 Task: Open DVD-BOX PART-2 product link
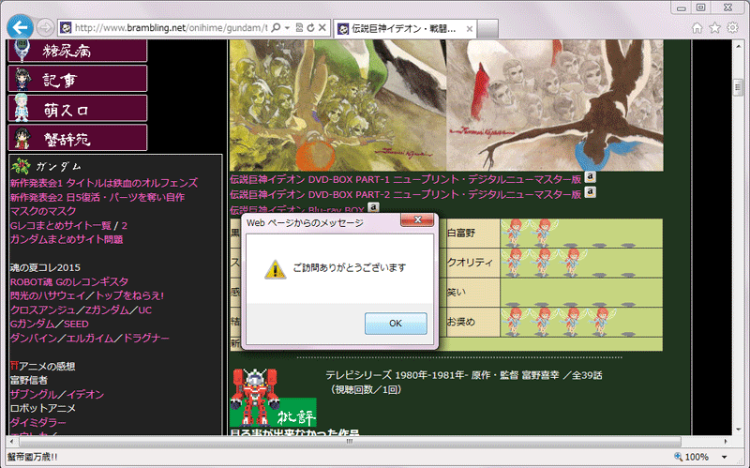406,194
